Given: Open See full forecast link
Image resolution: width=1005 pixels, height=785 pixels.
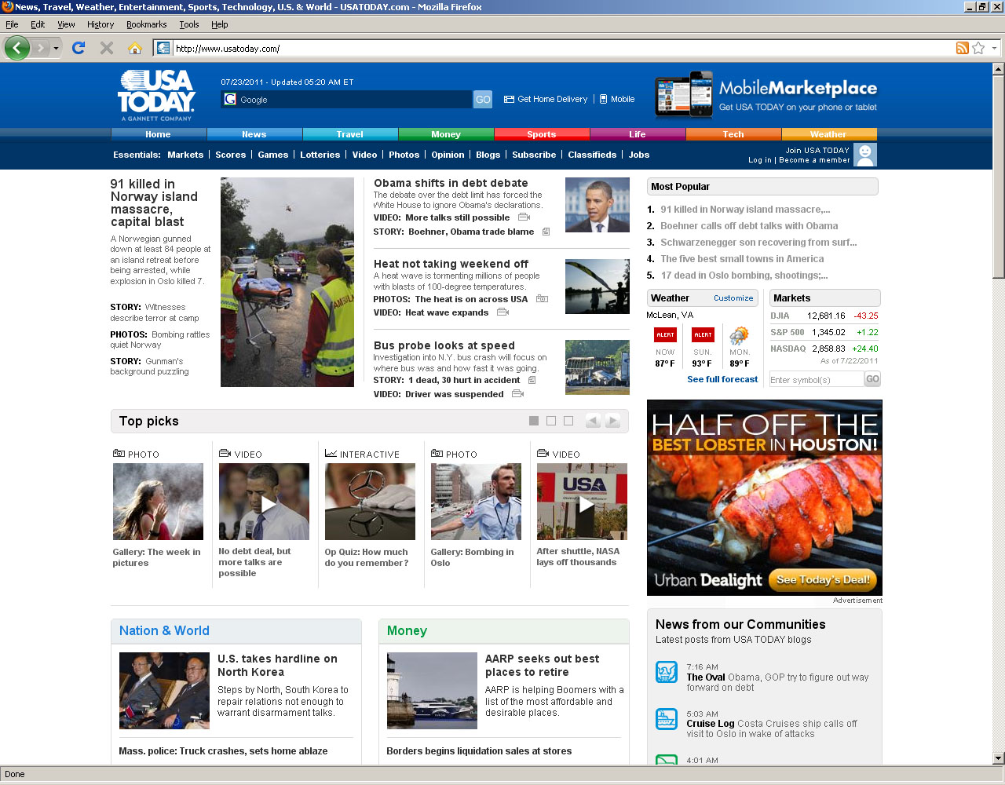Looking at the screenshot, I should pos(722,379).
